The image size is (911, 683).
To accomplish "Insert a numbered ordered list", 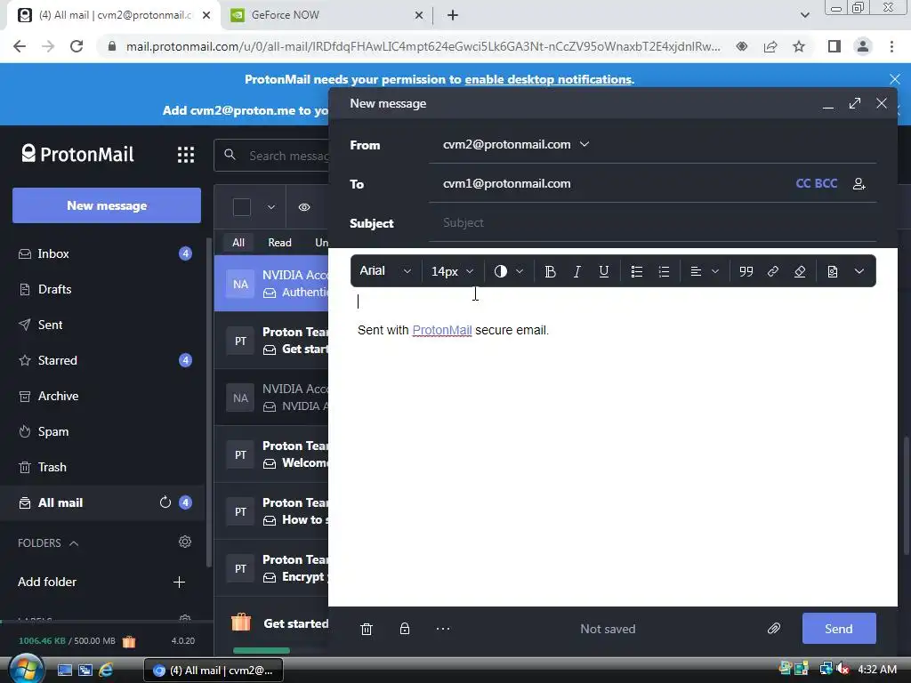I will tap(664, 271).
